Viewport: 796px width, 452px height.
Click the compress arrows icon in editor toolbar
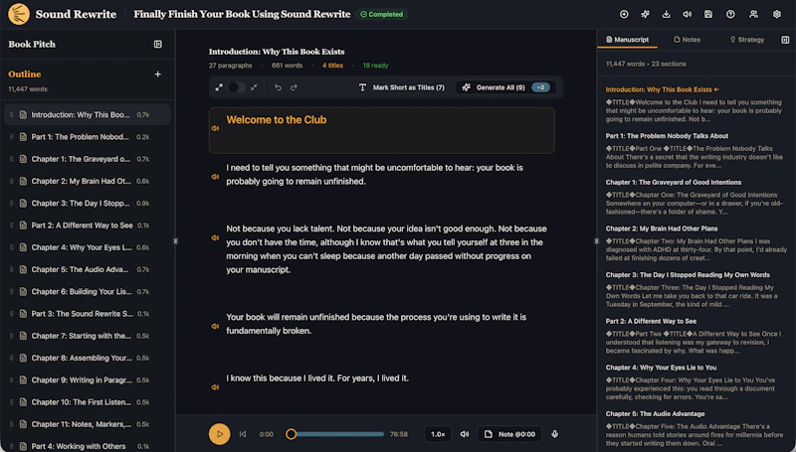[254, 87]
